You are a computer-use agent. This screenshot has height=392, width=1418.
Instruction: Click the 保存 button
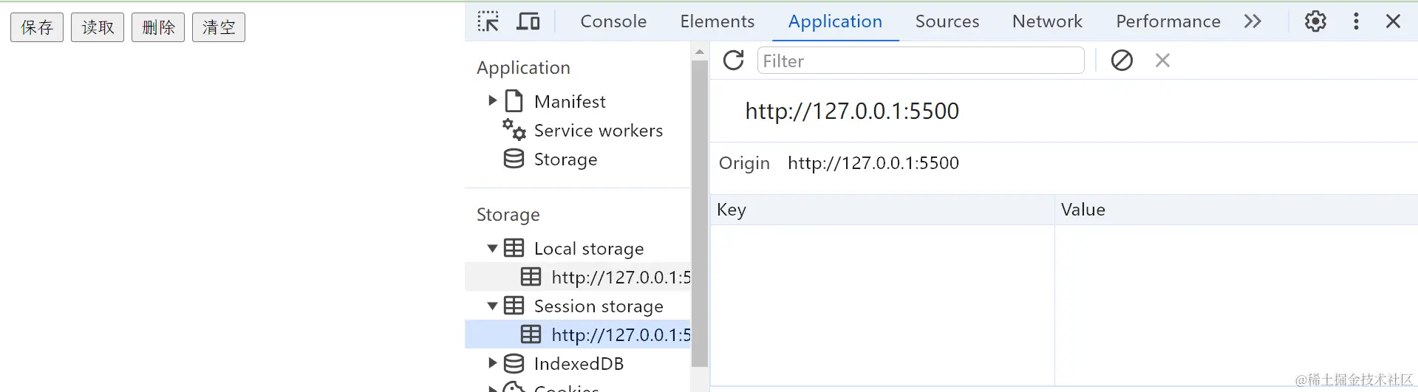pyautogui.click(x=37, y=27)
